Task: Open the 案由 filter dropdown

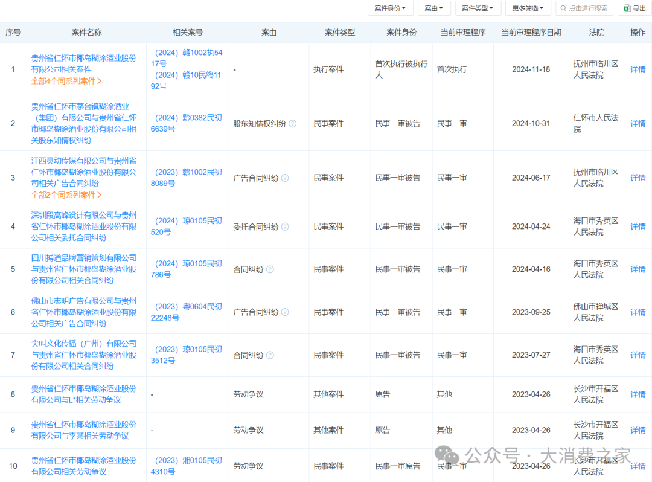Action: (433, 8)
